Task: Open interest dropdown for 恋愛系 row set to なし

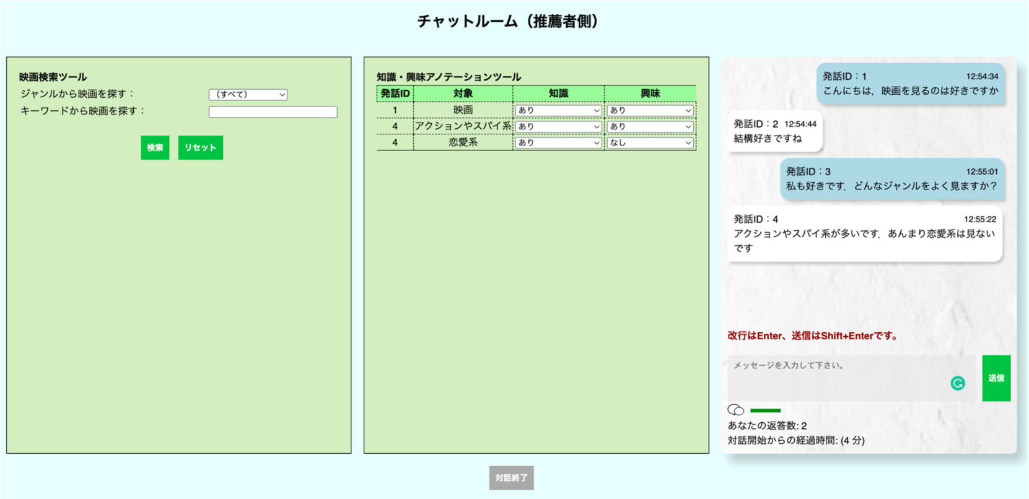Action: coord(650,142)
